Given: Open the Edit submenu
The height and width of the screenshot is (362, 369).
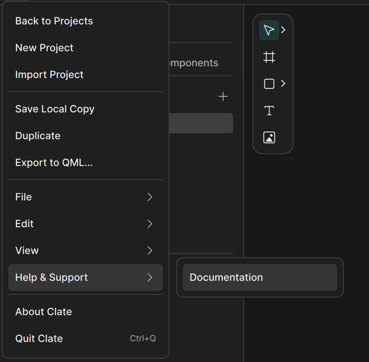Looking at the screenshot, I should (86, 224).
